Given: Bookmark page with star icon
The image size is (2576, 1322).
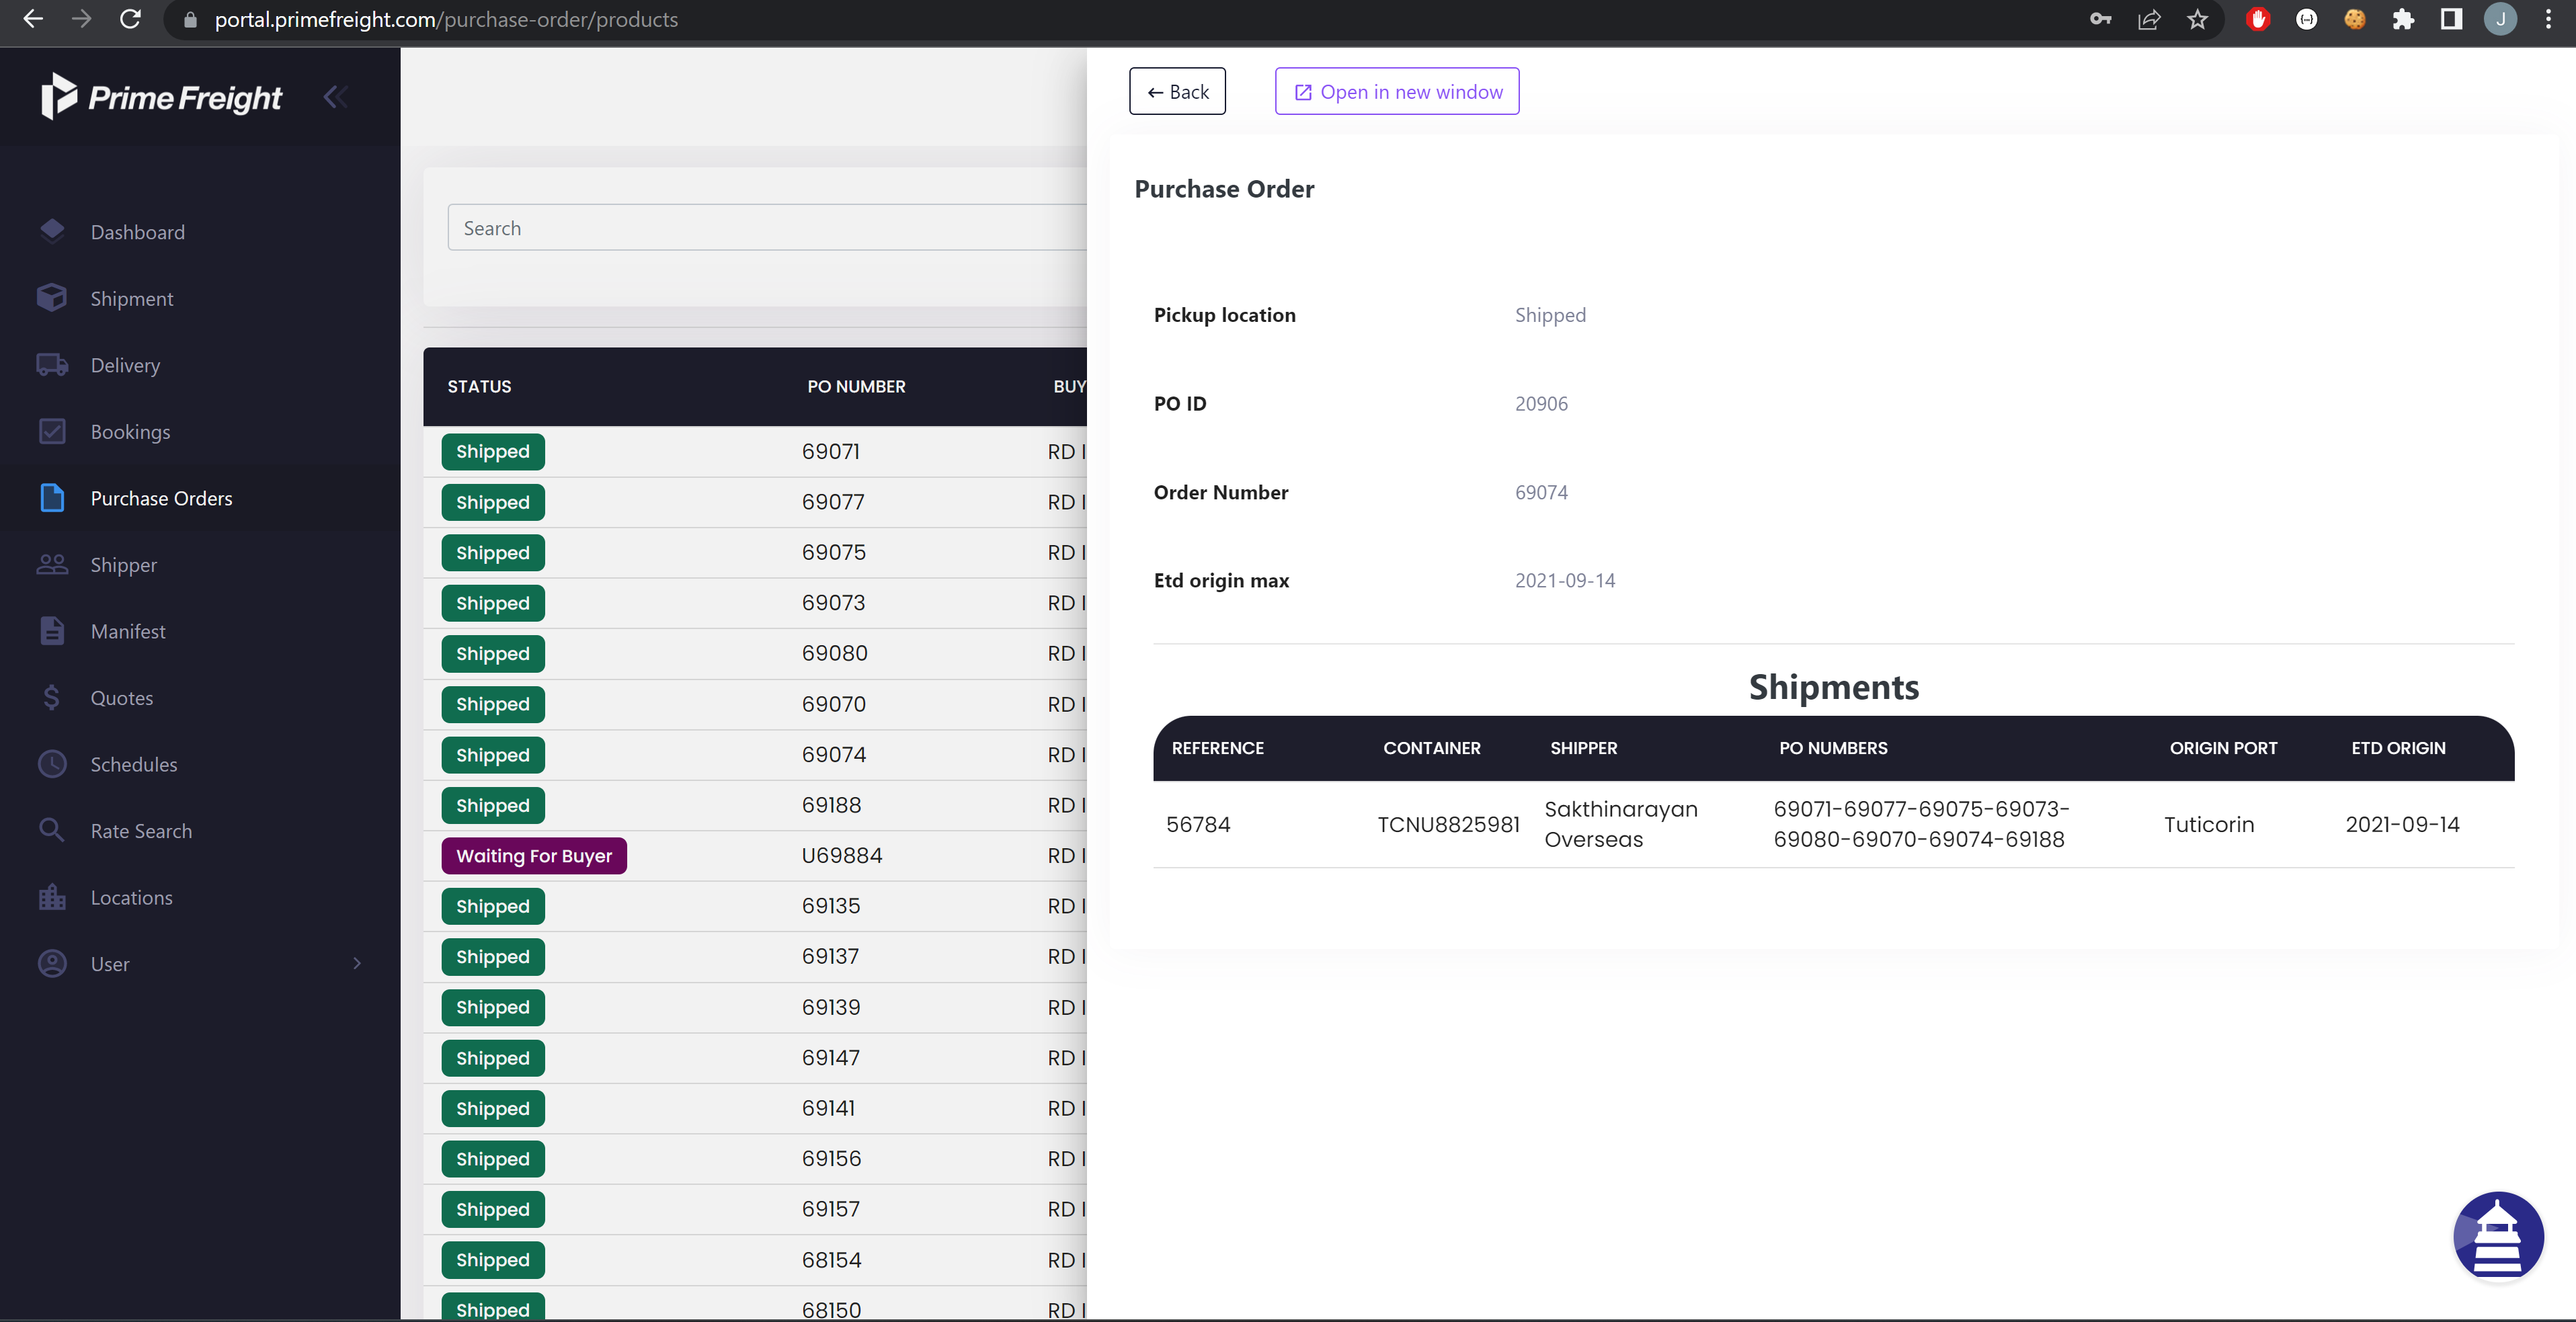Looking at the screenshot, I should point(2197,19).
